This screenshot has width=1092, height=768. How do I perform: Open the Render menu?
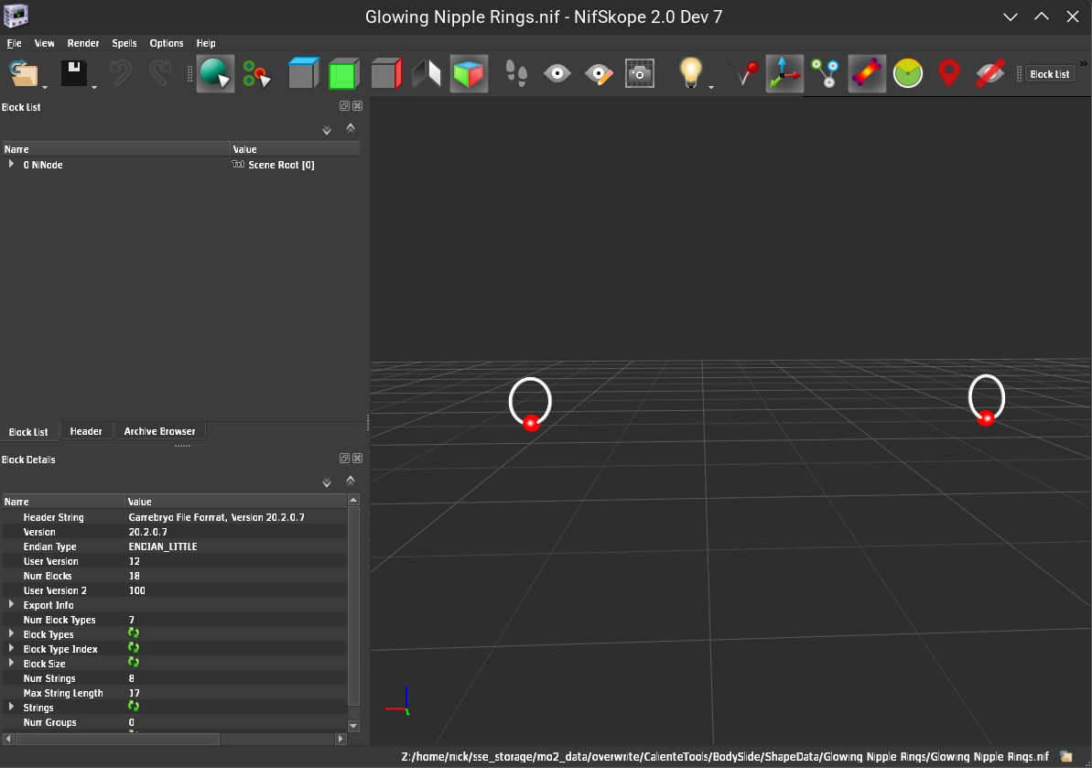pos(83,43)
